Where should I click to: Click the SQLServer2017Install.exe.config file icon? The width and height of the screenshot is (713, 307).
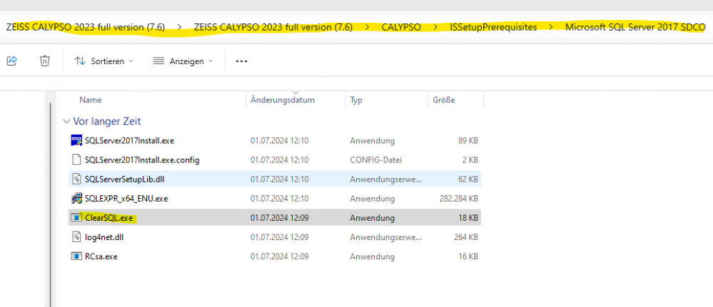tap(76, 160)
